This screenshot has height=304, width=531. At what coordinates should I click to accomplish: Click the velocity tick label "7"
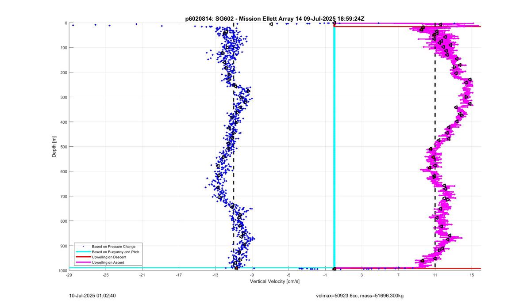pyautogui.click(x=398, y=275)
